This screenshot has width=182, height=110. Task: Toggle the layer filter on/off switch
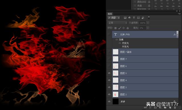point(149,17)
